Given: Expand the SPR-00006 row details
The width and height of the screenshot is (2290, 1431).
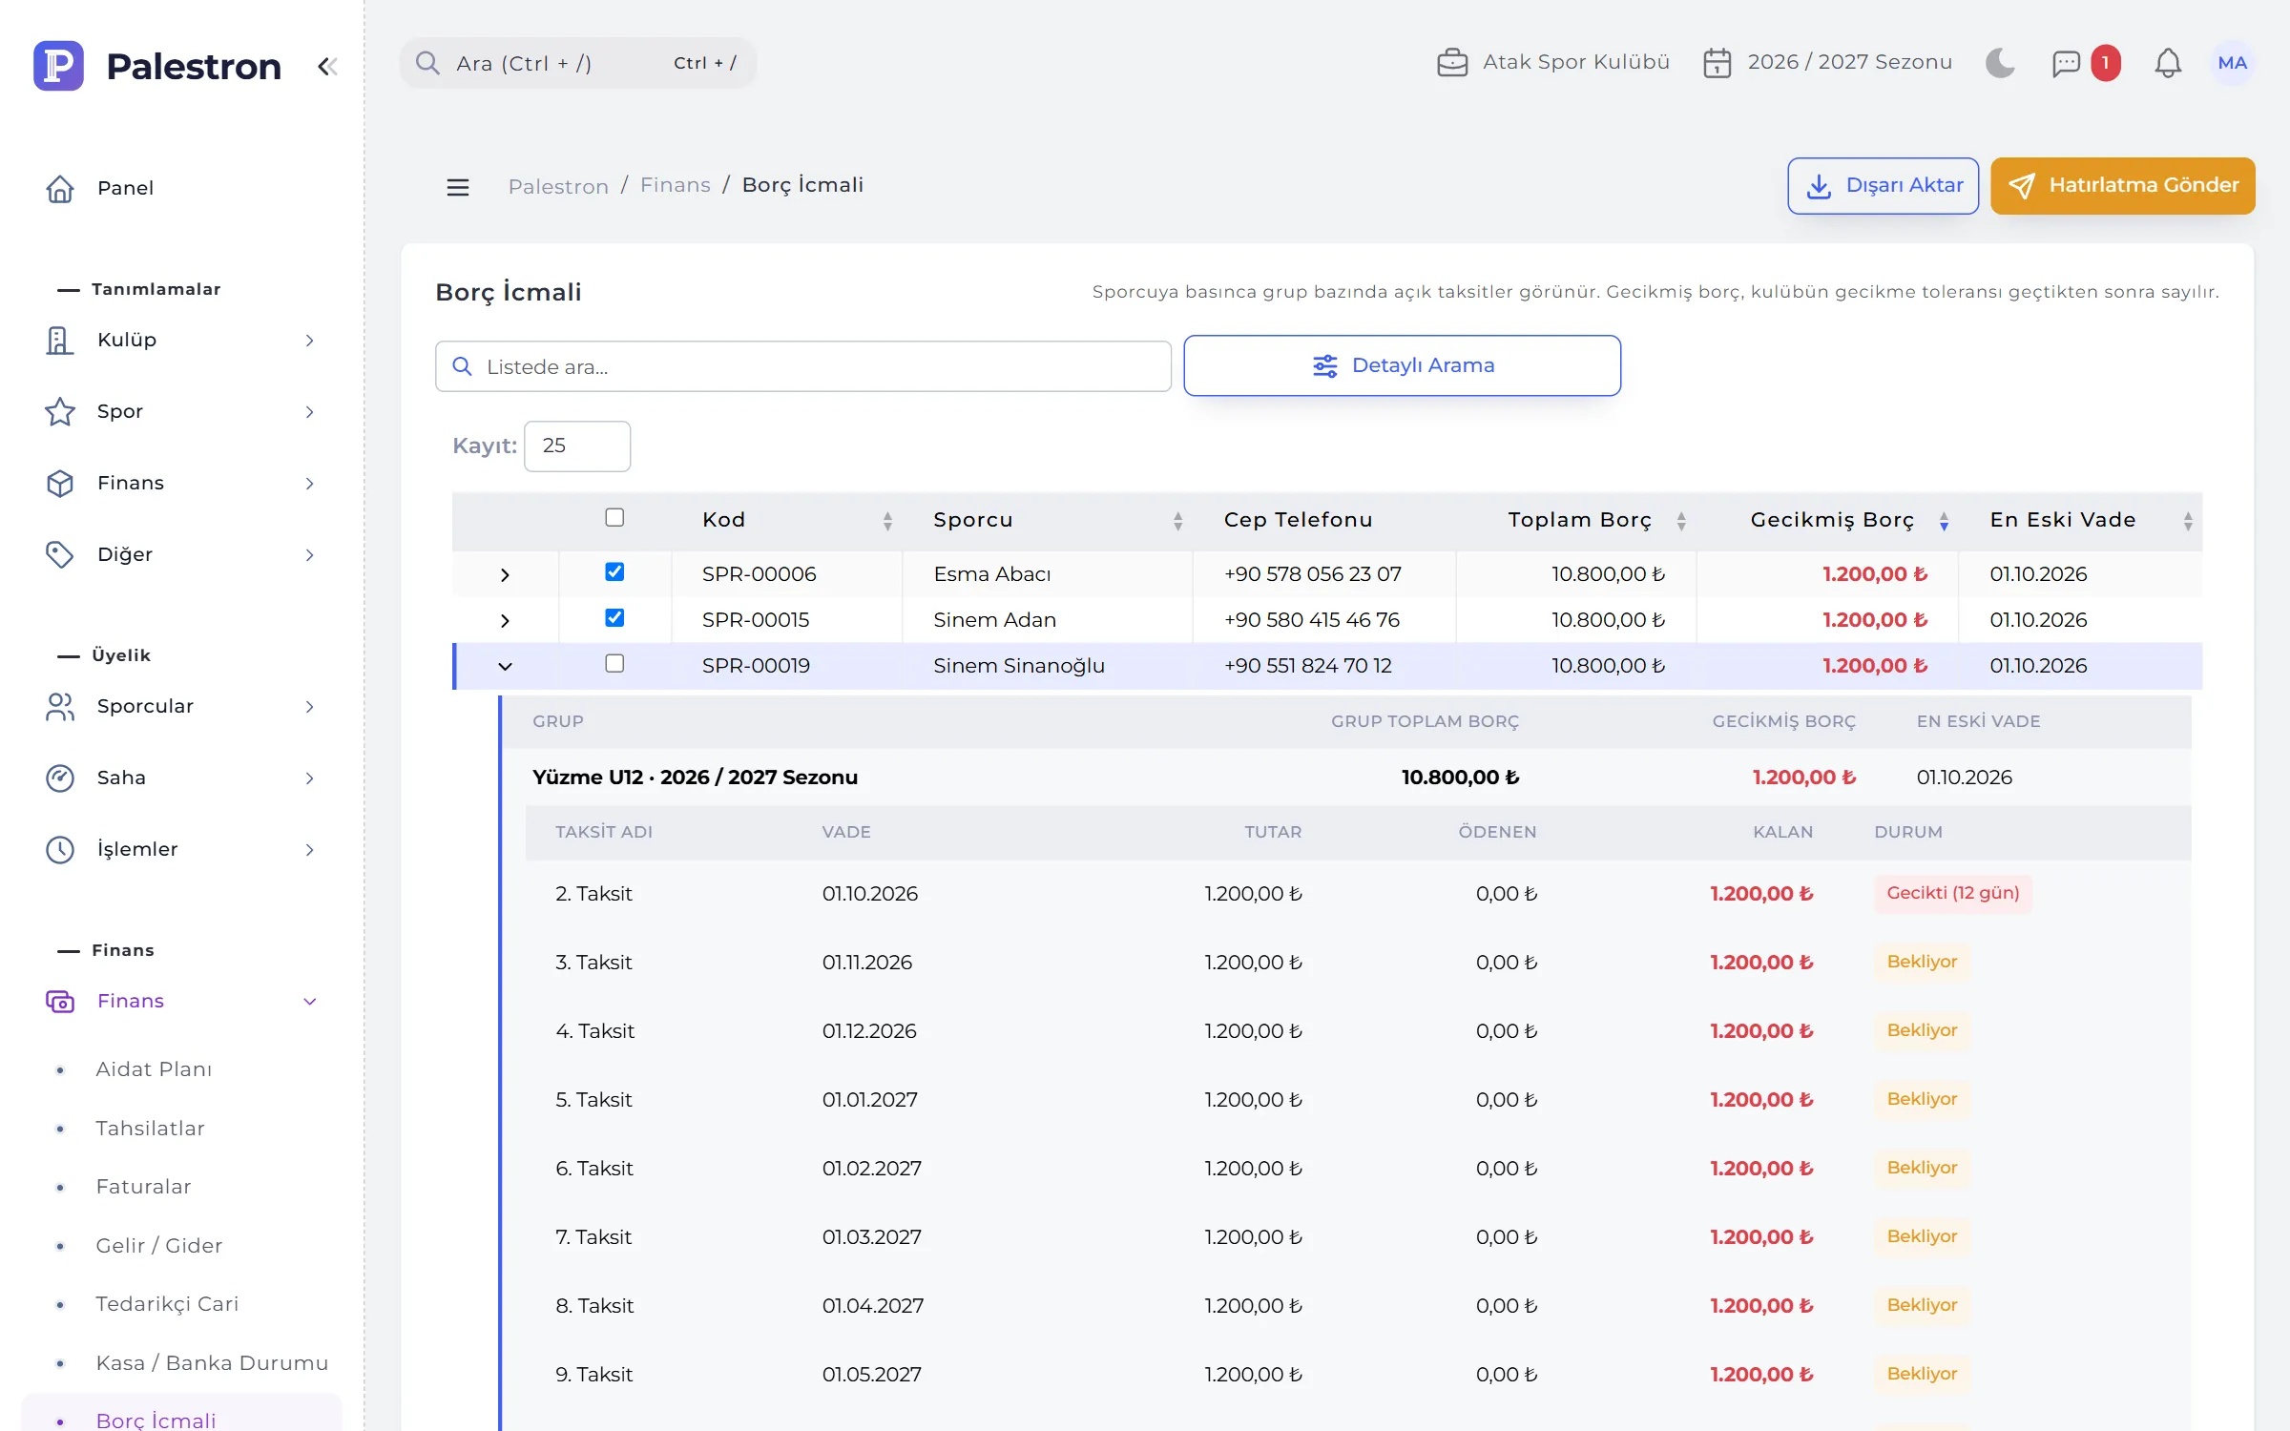Looking at the screenshot, I should point(505,574).
